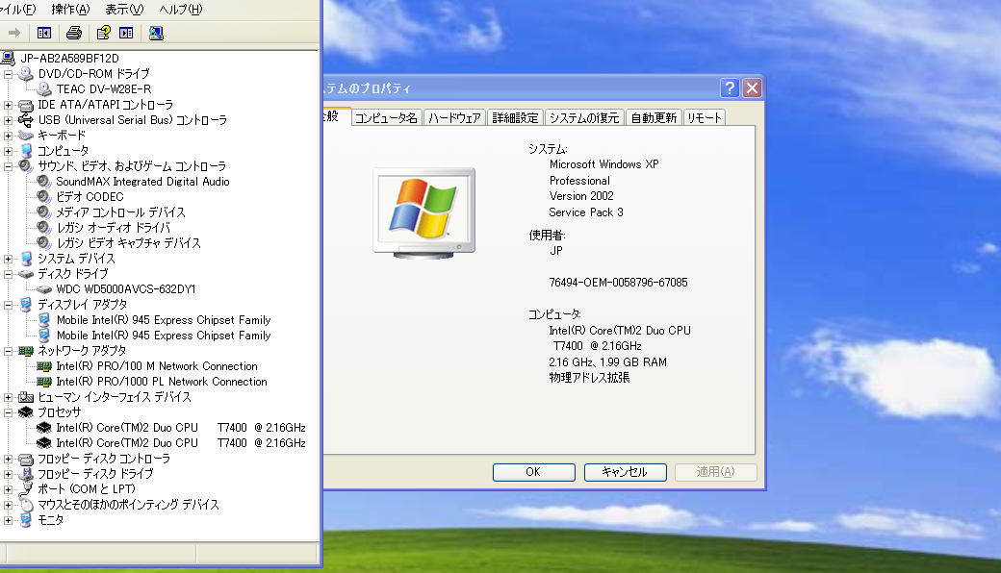The image size is (1001, 573).
Task: Switch to the 詳細設定 tab
Action: (x=515, y=118)
